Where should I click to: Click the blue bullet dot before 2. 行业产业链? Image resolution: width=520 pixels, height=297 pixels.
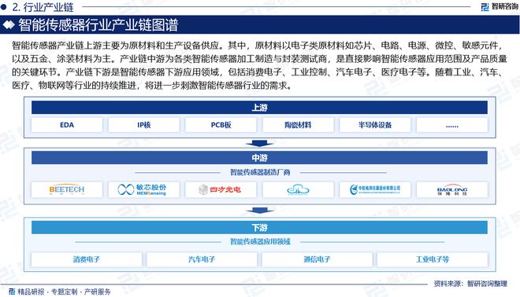(x=4, y=6)
